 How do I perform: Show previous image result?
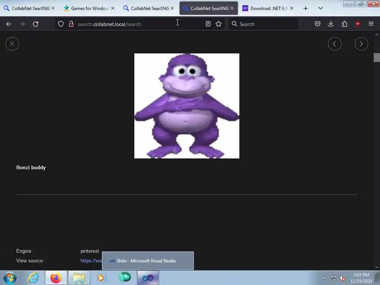(335, 44)
